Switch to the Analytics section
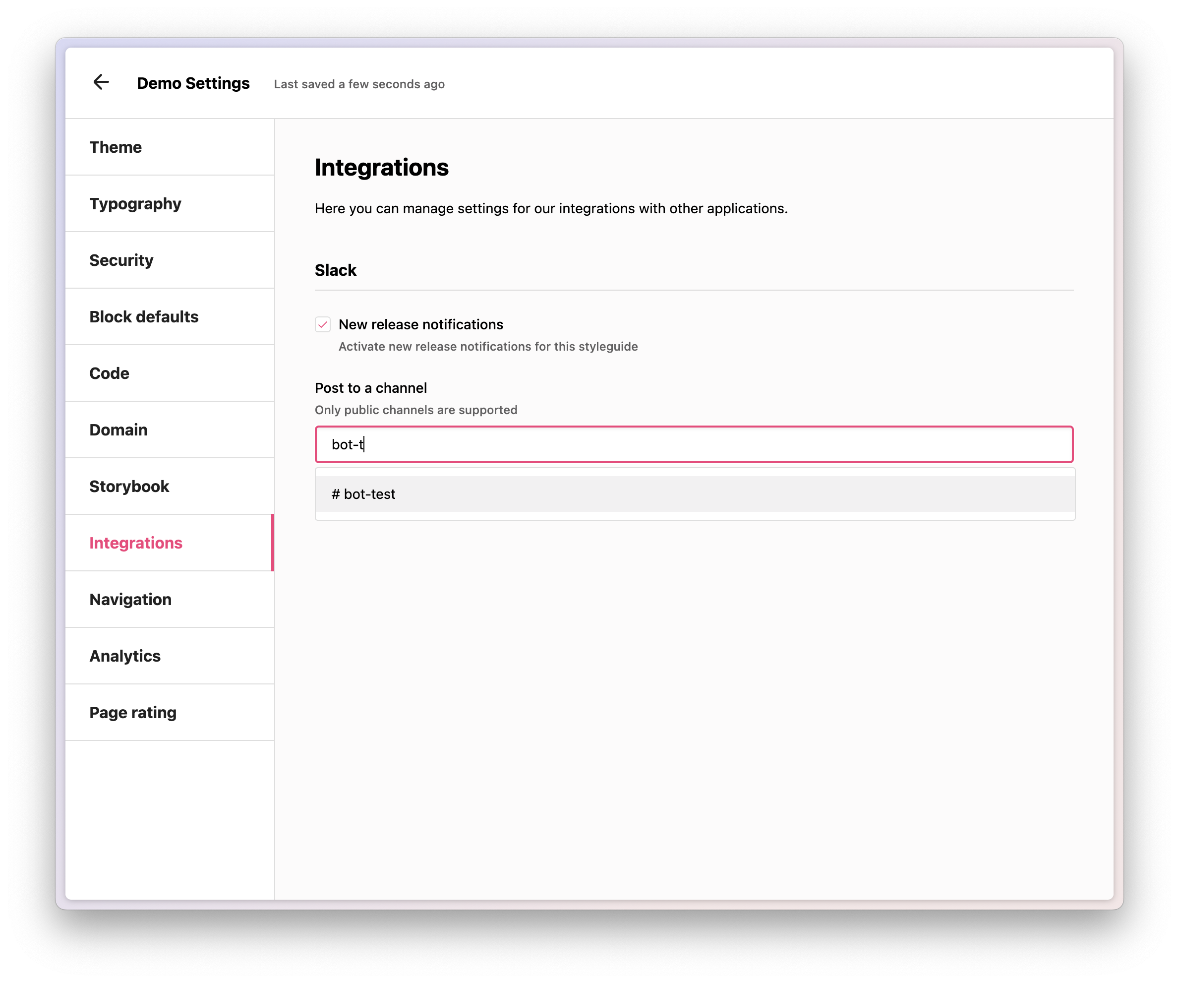This screenshot has width=1179, height=983. (170, 656)
